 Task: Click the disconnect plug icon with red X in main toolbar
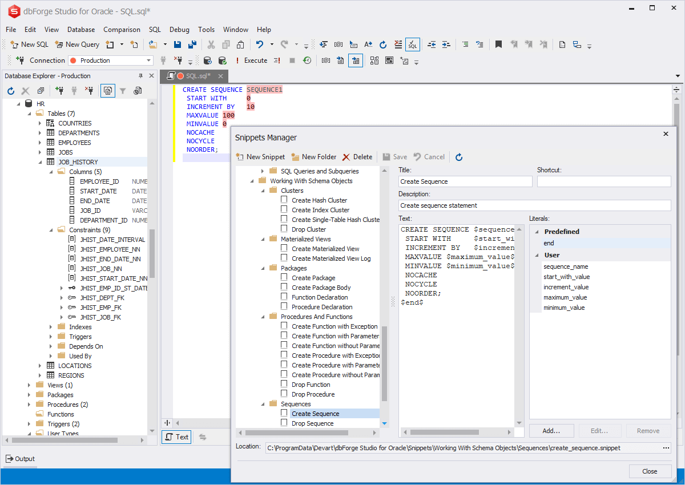click(x=178, y=60)
